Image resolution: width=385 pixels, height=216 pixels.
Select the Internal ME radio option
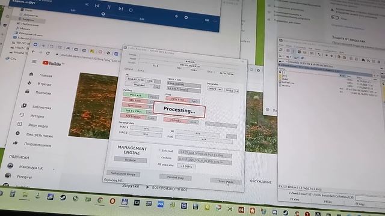tap(159, 150)
